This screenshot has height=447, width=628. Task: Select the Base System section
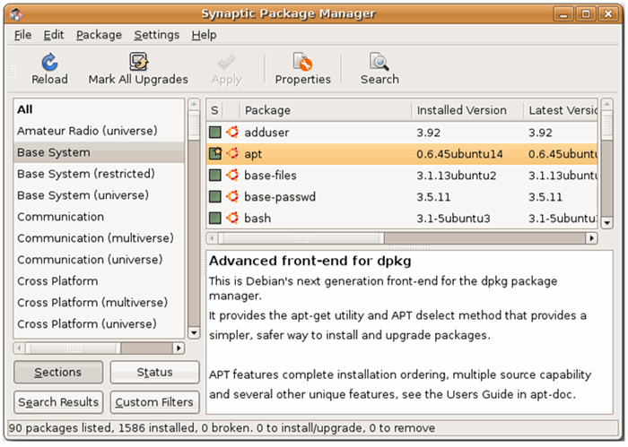point(99,152)
